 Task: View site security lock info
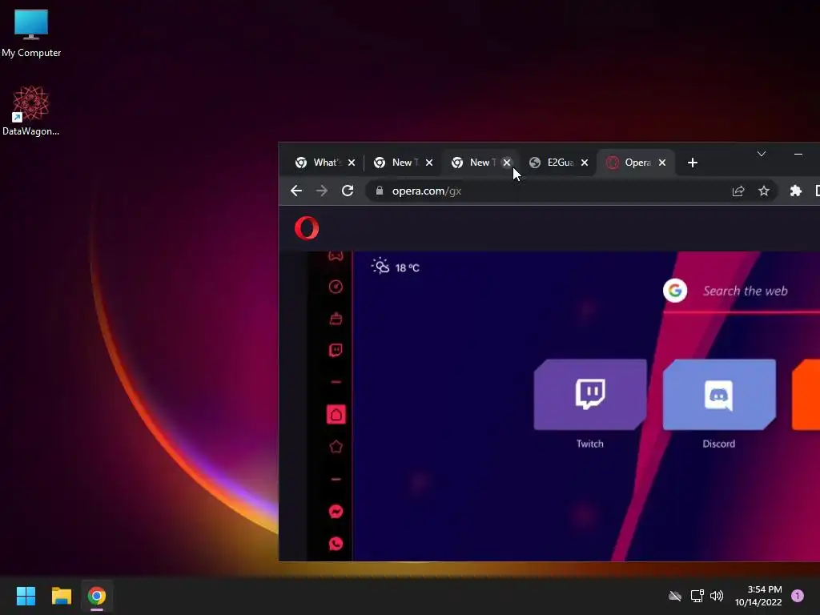coord(380,191)
